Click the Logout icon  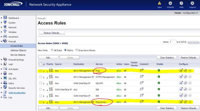point(192,3)
